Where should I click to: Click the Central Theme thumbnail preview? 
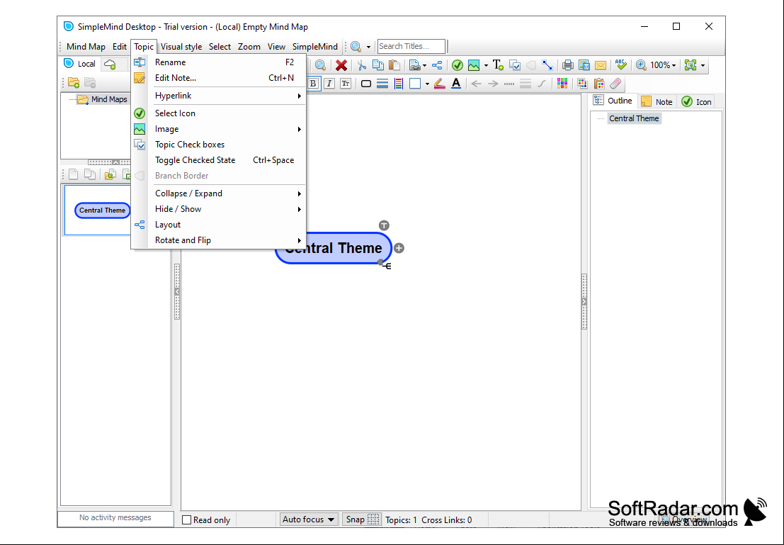pyautogui.click(x=102, y=210)
